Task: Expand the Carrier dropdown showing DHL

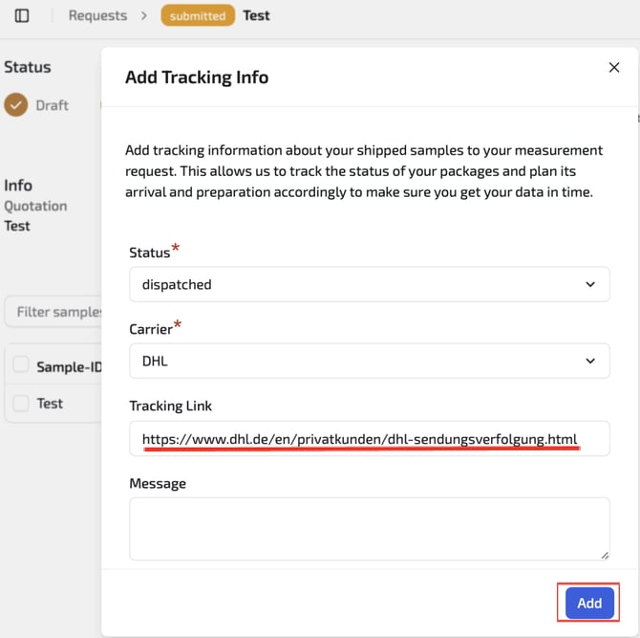Action: coord(369,361)
